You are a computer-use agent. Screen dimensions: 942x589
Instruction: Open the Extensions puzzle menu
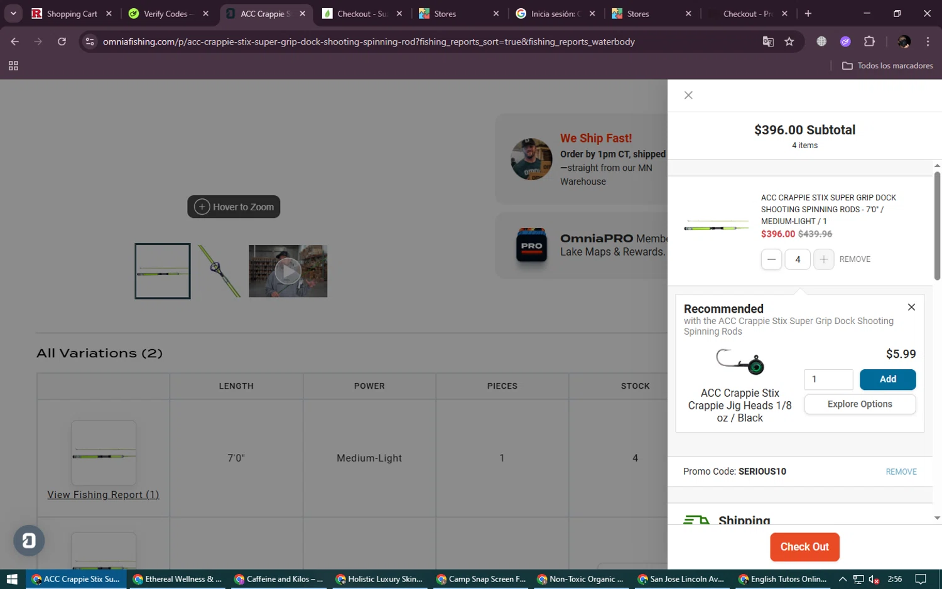click(869, 41)
